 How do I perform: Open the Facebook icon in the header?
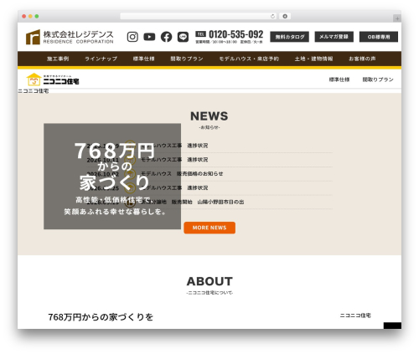point(166,37)
